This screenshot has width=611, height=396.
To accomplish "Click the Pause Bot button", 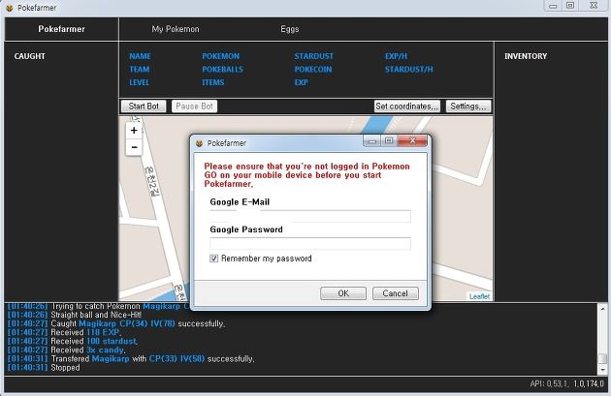I will point(194,107).
